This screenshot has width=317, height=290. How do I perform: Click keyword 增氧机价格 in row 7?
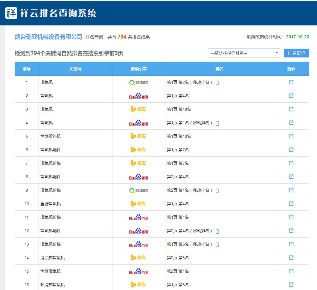point(50,163)
